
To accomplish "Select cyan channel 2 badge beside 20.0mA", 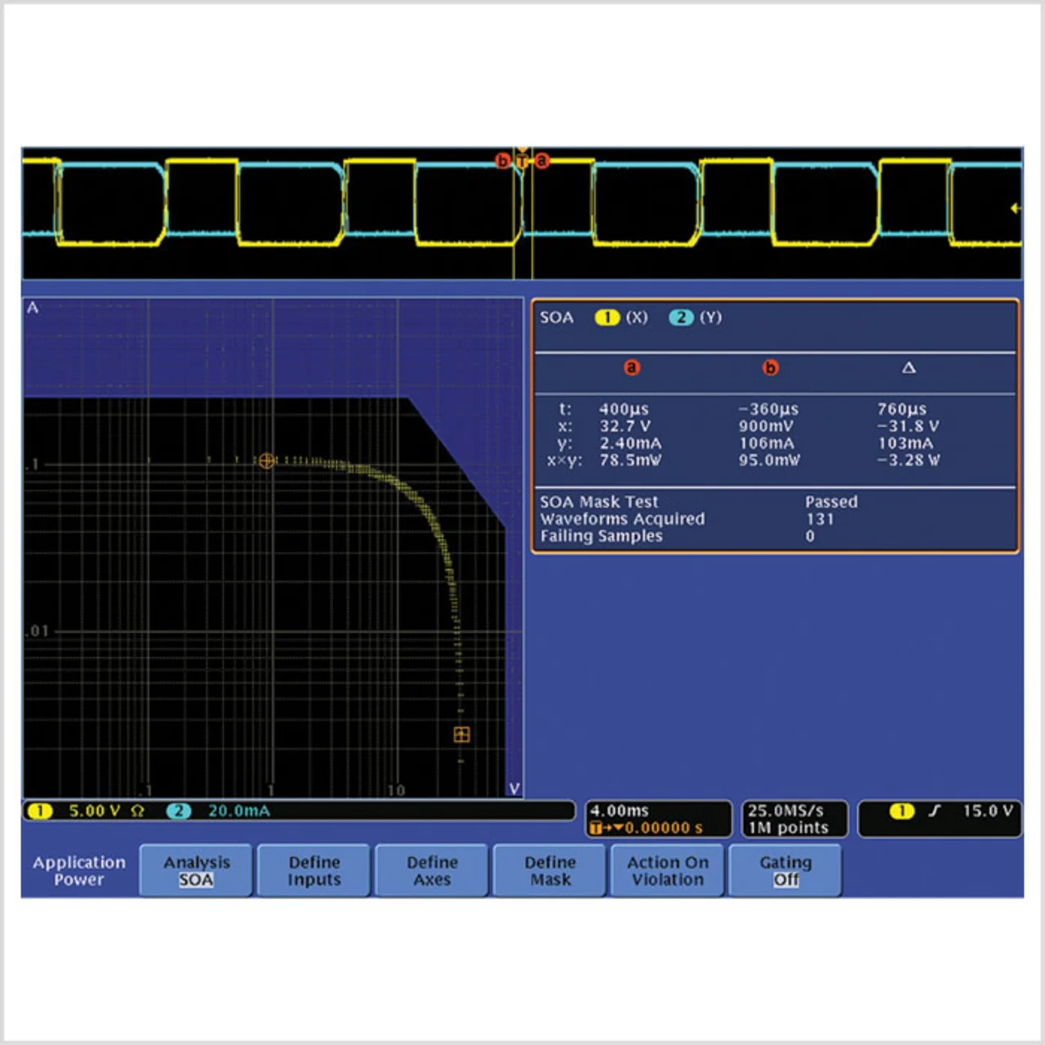I will click(x=179, y=811).
